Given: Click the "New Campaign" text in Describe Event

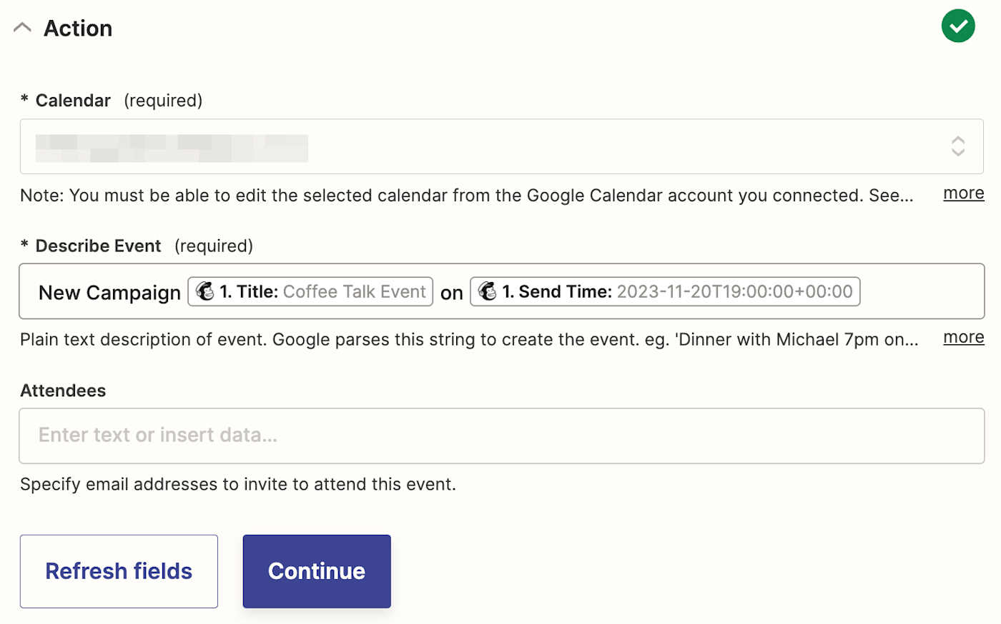Looking at the screenshot, I should 109,293.
